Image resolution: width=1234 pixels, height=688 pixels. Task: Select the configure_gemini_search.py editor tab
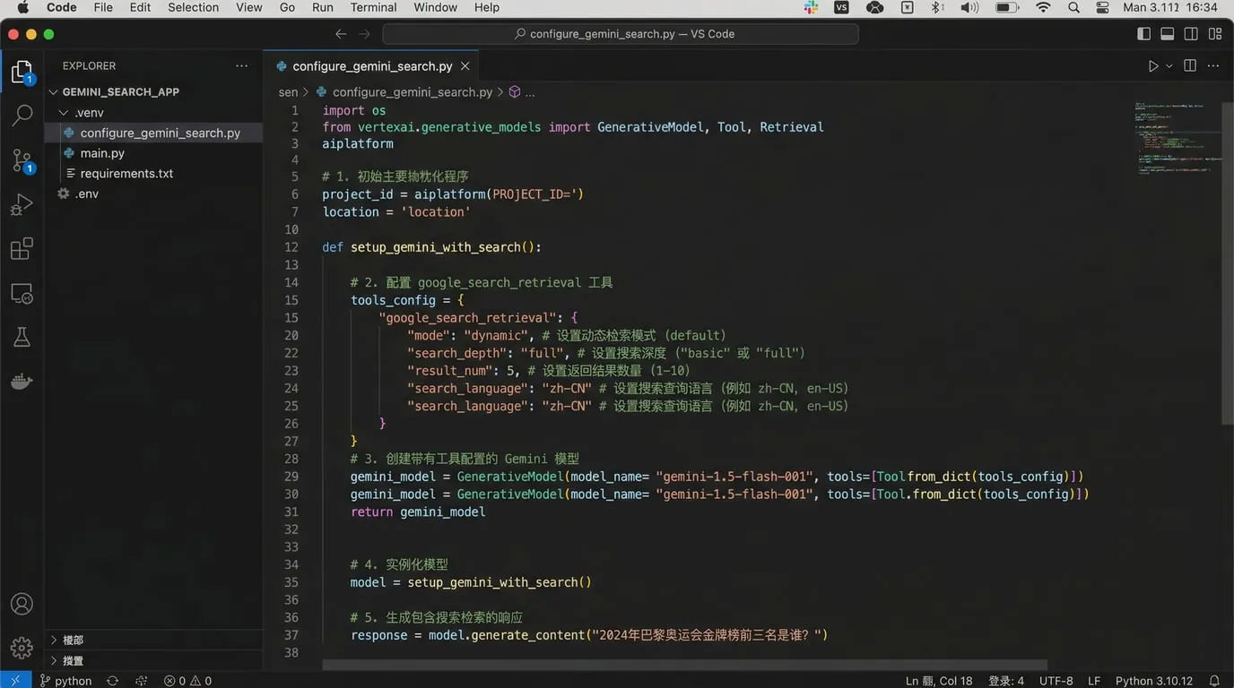[371, 66]
